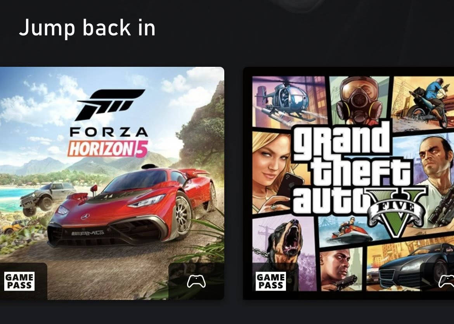The image size is (454, 324).
Task: Click the green V Five emblem on GTA cover
Action: [x=397, y=212]
